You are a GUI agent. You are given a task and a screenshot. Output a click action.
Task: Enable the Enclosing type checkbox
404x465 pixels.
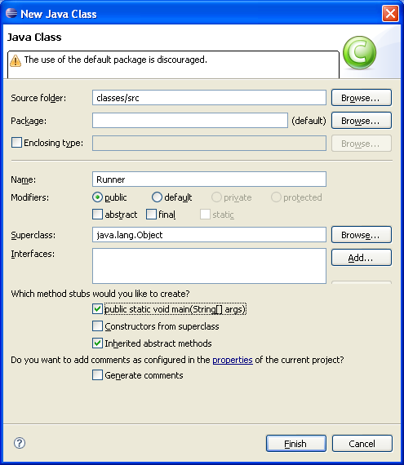[x=16, y=142]
